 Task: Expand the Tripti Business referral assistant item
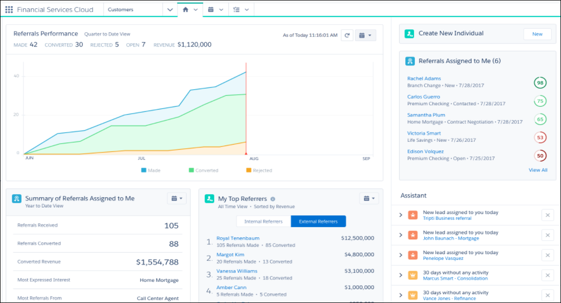tap(401, 215)
